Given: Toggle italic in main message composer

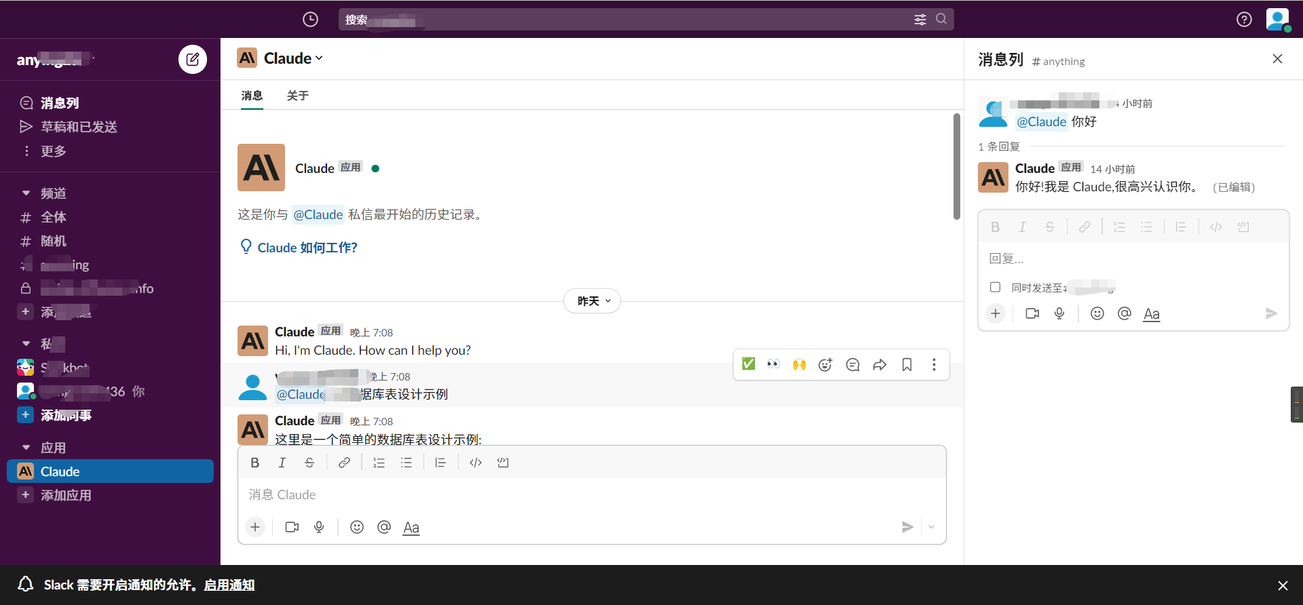Looking at the screenshot, I should pos(282,463).
